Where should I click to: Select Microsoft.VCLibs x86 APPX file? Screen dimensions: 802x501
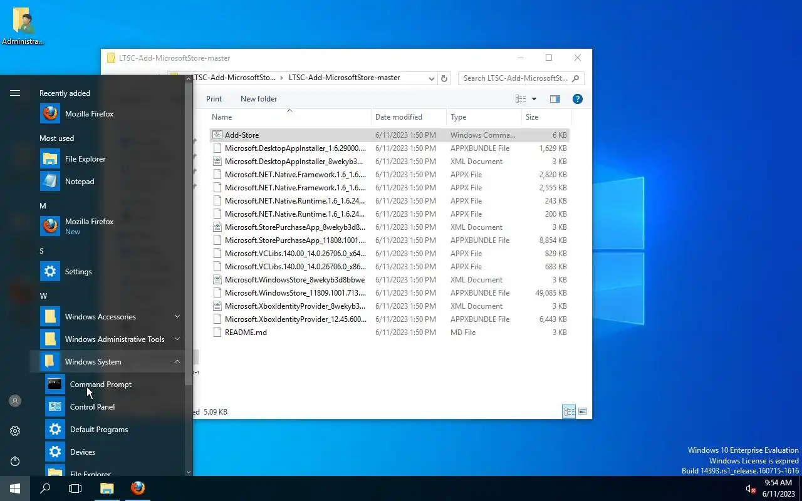click(389, 267)
